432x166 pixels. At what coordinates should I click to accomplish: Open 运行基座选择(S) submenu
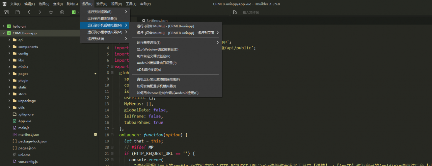pyautogui.click(x=175, y=42)
